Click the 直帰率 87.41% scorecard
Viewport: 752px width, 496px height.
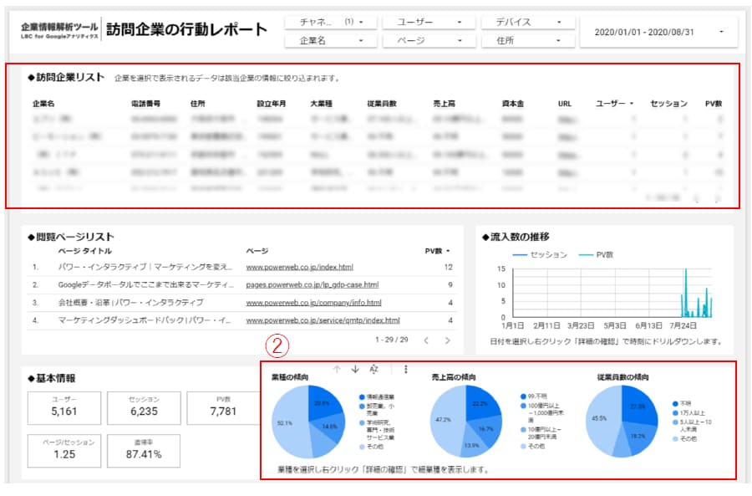click(x=144, y=451)
